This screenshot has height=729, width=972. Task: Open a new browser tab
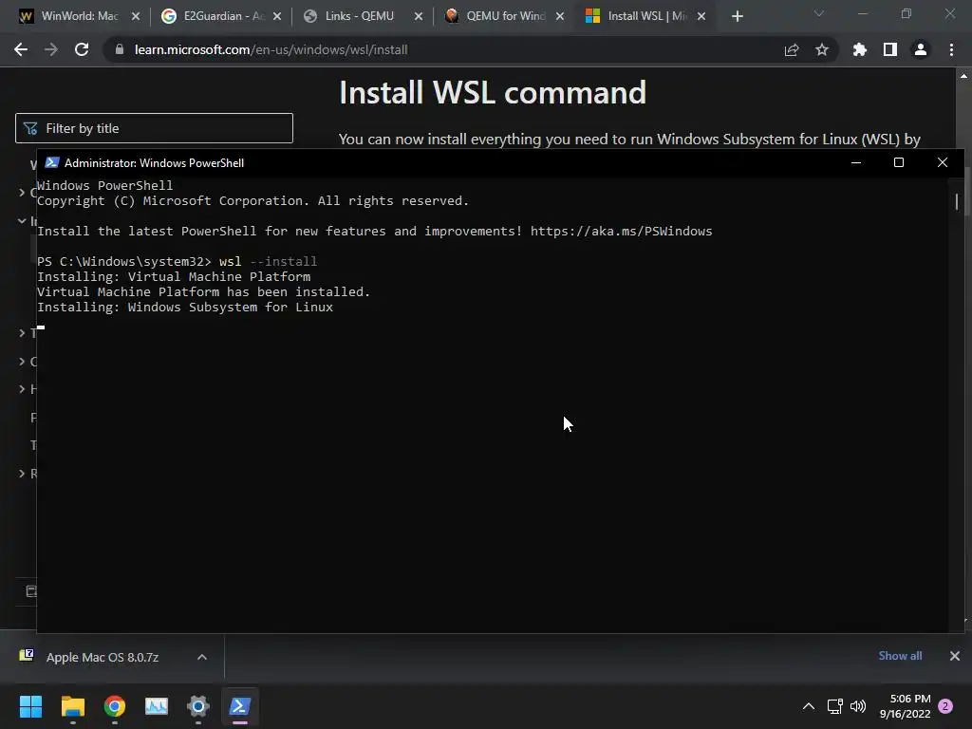[737, 17]
